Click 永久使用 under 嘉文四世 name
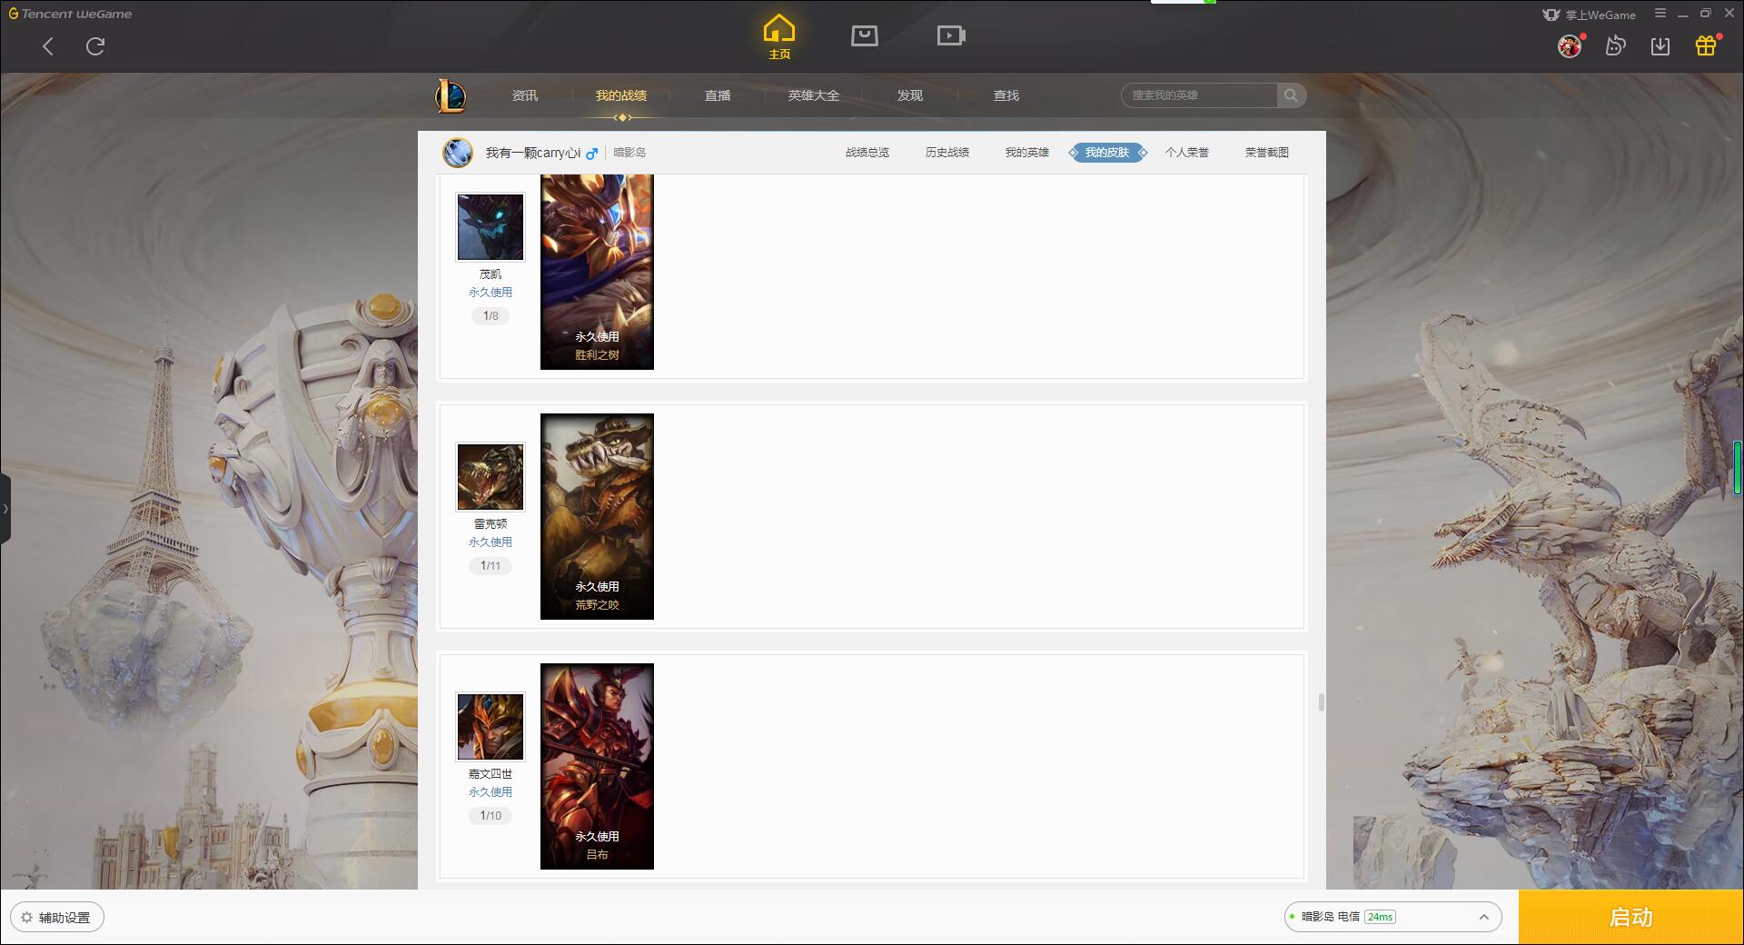 490,791
